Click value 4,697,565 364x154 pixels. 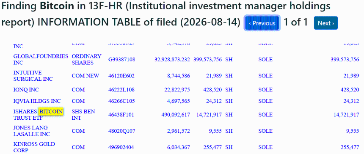178,101
